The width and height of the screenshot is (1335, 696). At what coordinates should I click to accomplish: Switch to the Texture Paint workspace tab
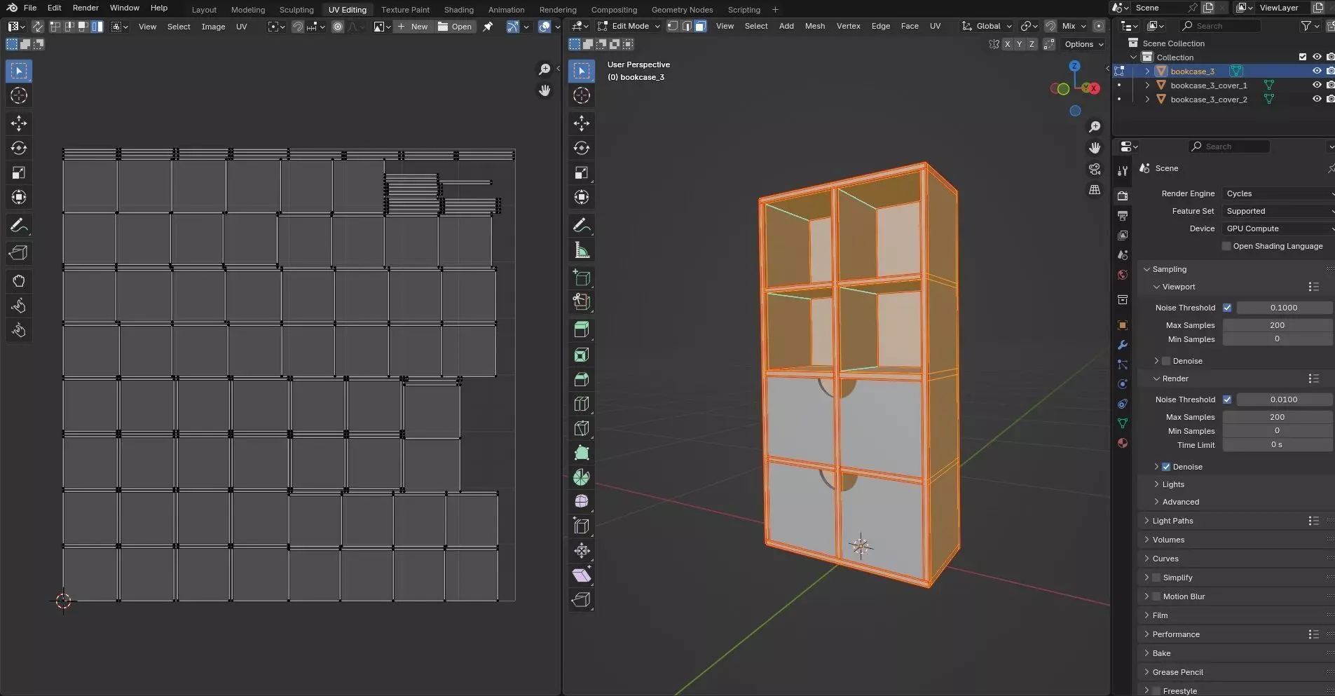pos(405,10)
